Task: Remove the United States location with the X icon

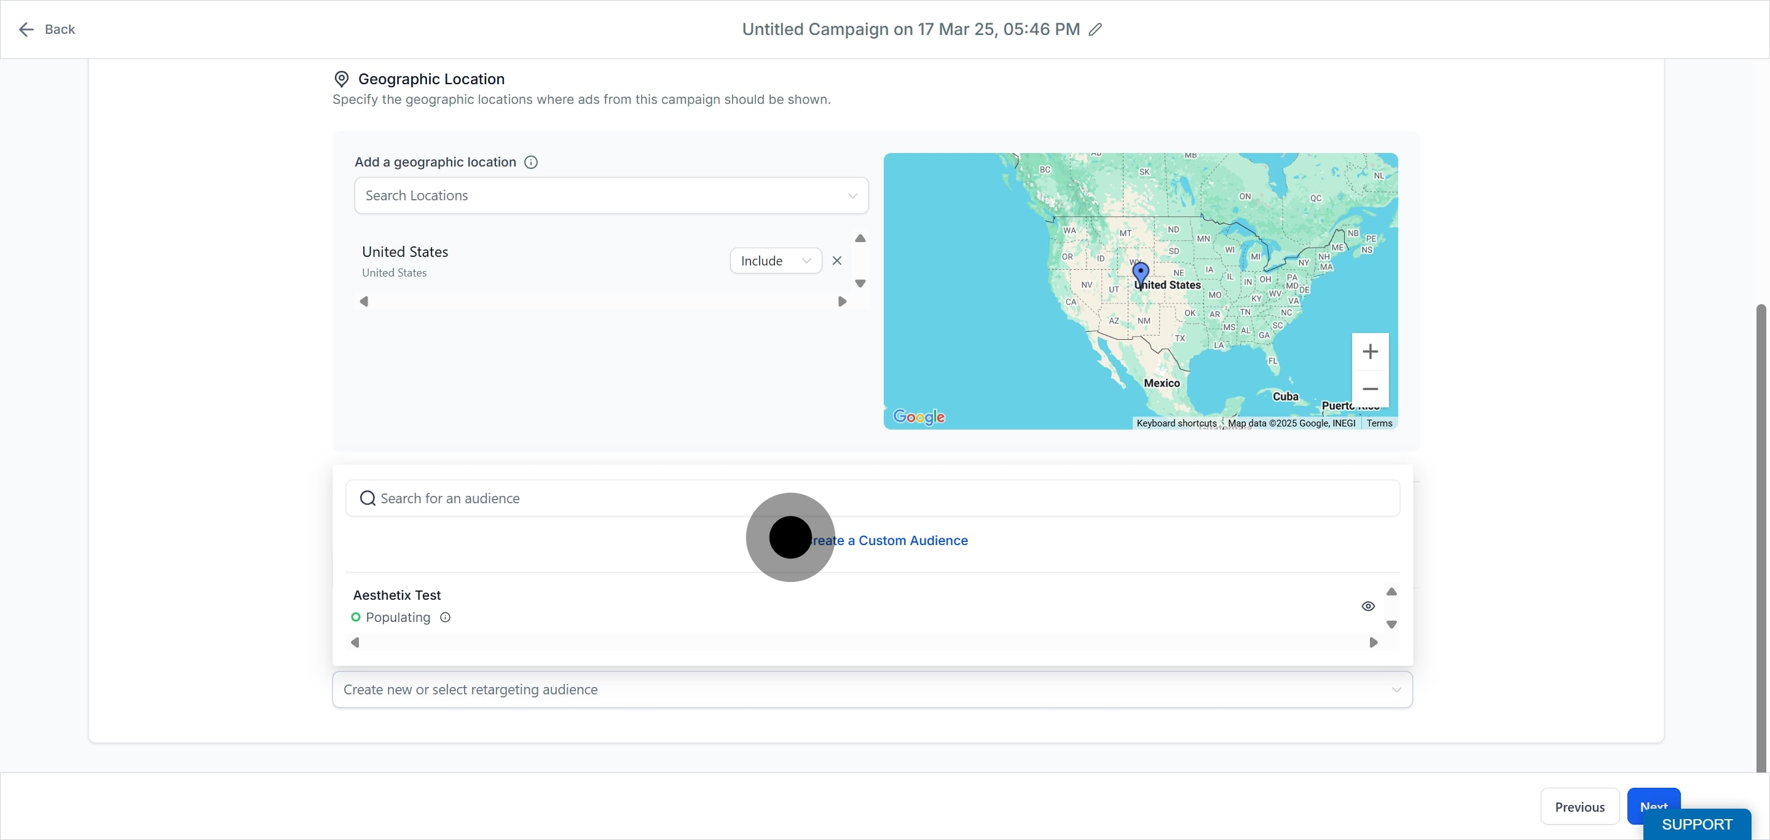Action: (836, 261)
